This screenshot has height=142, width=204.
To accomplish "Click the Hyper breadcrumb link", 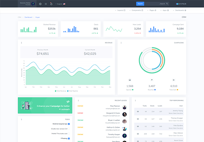I will coord(38,17).
